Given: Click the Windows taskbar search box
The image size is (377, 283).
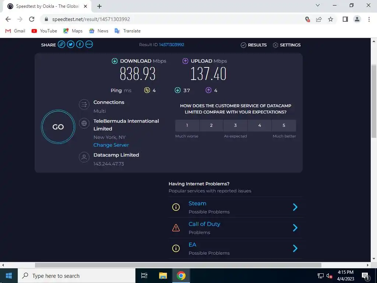Looking at the screenshot, I should (x=77, y=276).
